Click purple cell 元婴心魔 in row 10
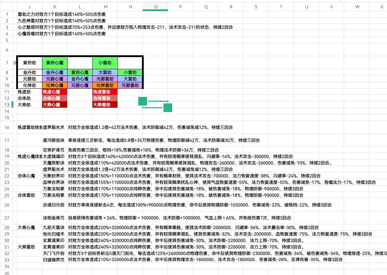 [80, 85]
